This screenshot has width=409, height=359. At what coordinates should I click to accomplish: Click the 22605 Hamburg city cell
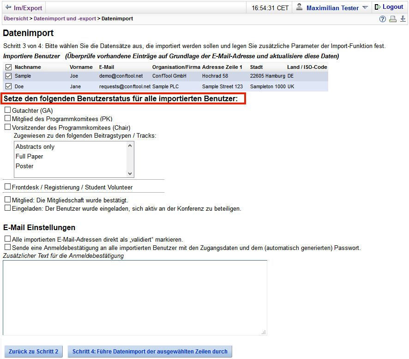[268, 76]
